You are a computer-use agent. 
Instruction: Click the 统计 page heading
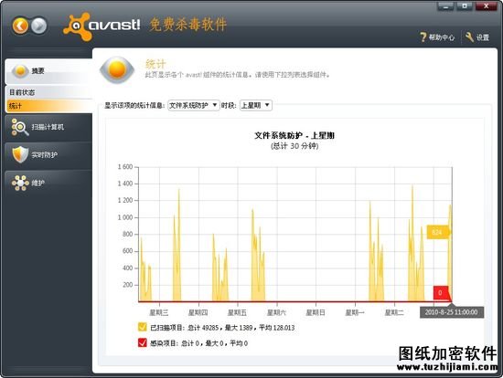(x=155, y=64)
